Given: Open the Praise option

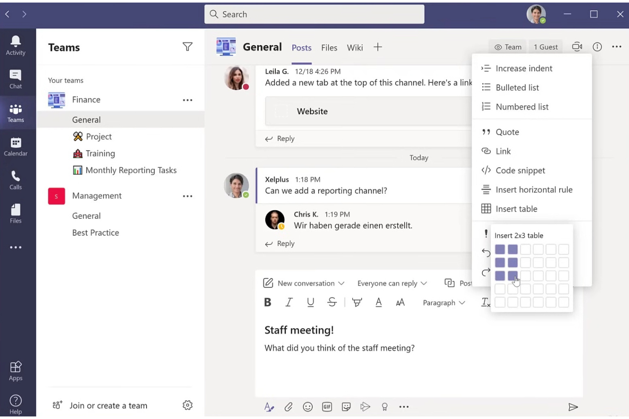Looking at the screenshot, I should tap(385, 406).
